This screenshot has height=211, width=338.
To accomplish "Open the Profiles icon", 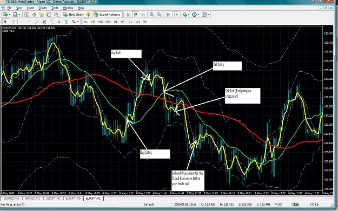I will 15,15.
